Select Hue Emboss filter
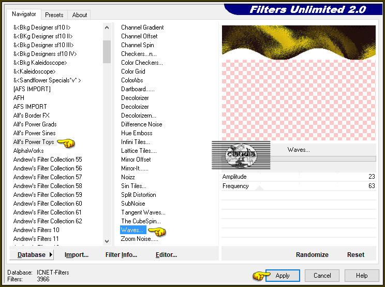Screen dimensions: 385x287 (x=137, y=133)
